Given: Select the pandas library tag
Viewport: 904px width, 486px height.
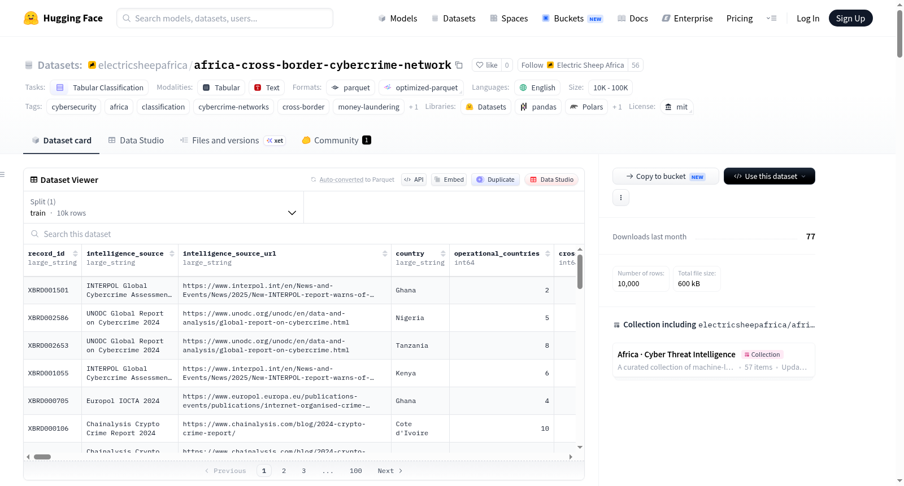Looking at the screenshot, I should 538,107.
